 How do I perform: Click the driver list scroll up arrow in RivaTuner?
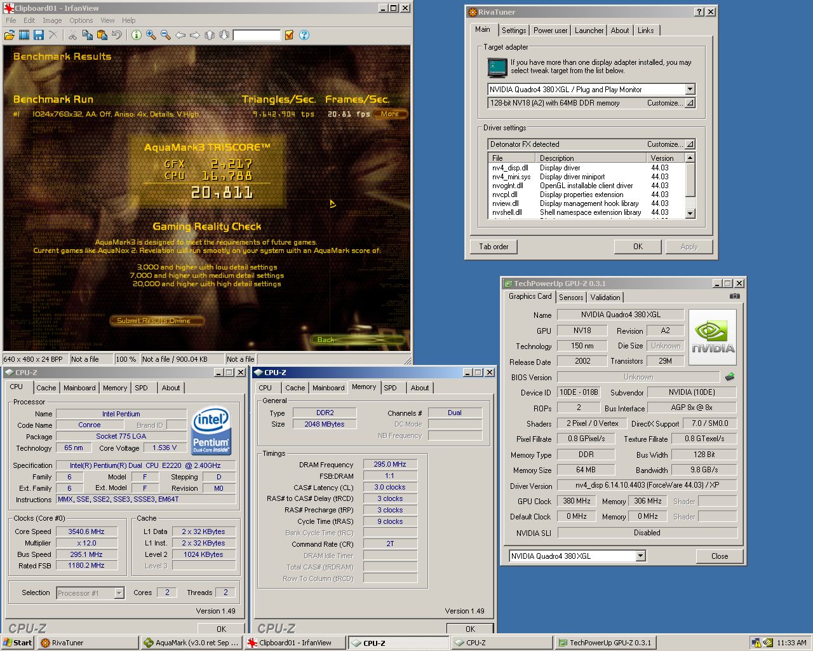tap(690, 158)
